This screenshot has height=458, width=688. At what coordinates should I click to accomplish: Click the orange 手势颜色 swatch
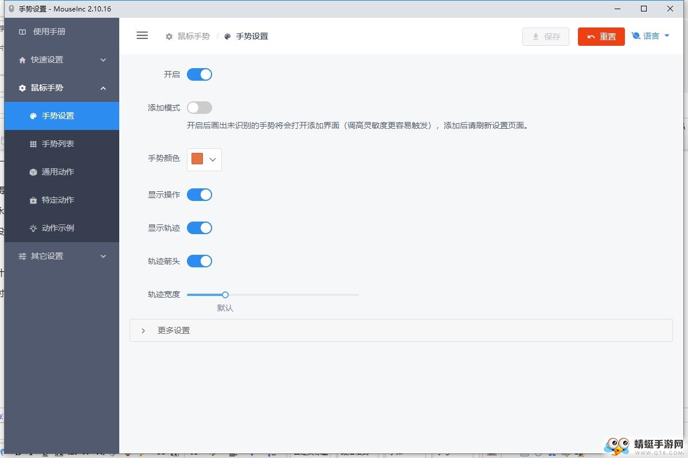pos(197,159)
